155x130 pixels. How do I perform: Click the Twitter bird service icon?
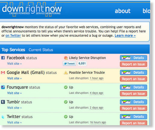coord(3,117)
